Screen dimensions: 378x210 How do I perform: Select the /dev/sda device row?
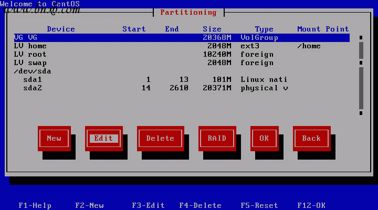tap(182, 71)
